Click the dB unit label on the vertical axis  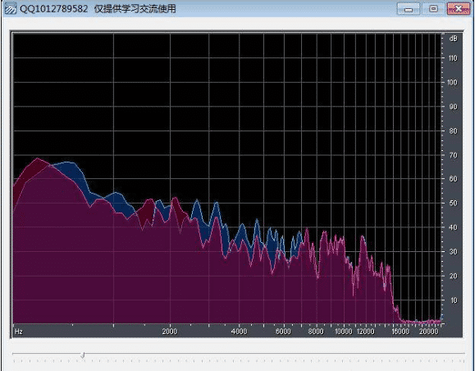453,39
